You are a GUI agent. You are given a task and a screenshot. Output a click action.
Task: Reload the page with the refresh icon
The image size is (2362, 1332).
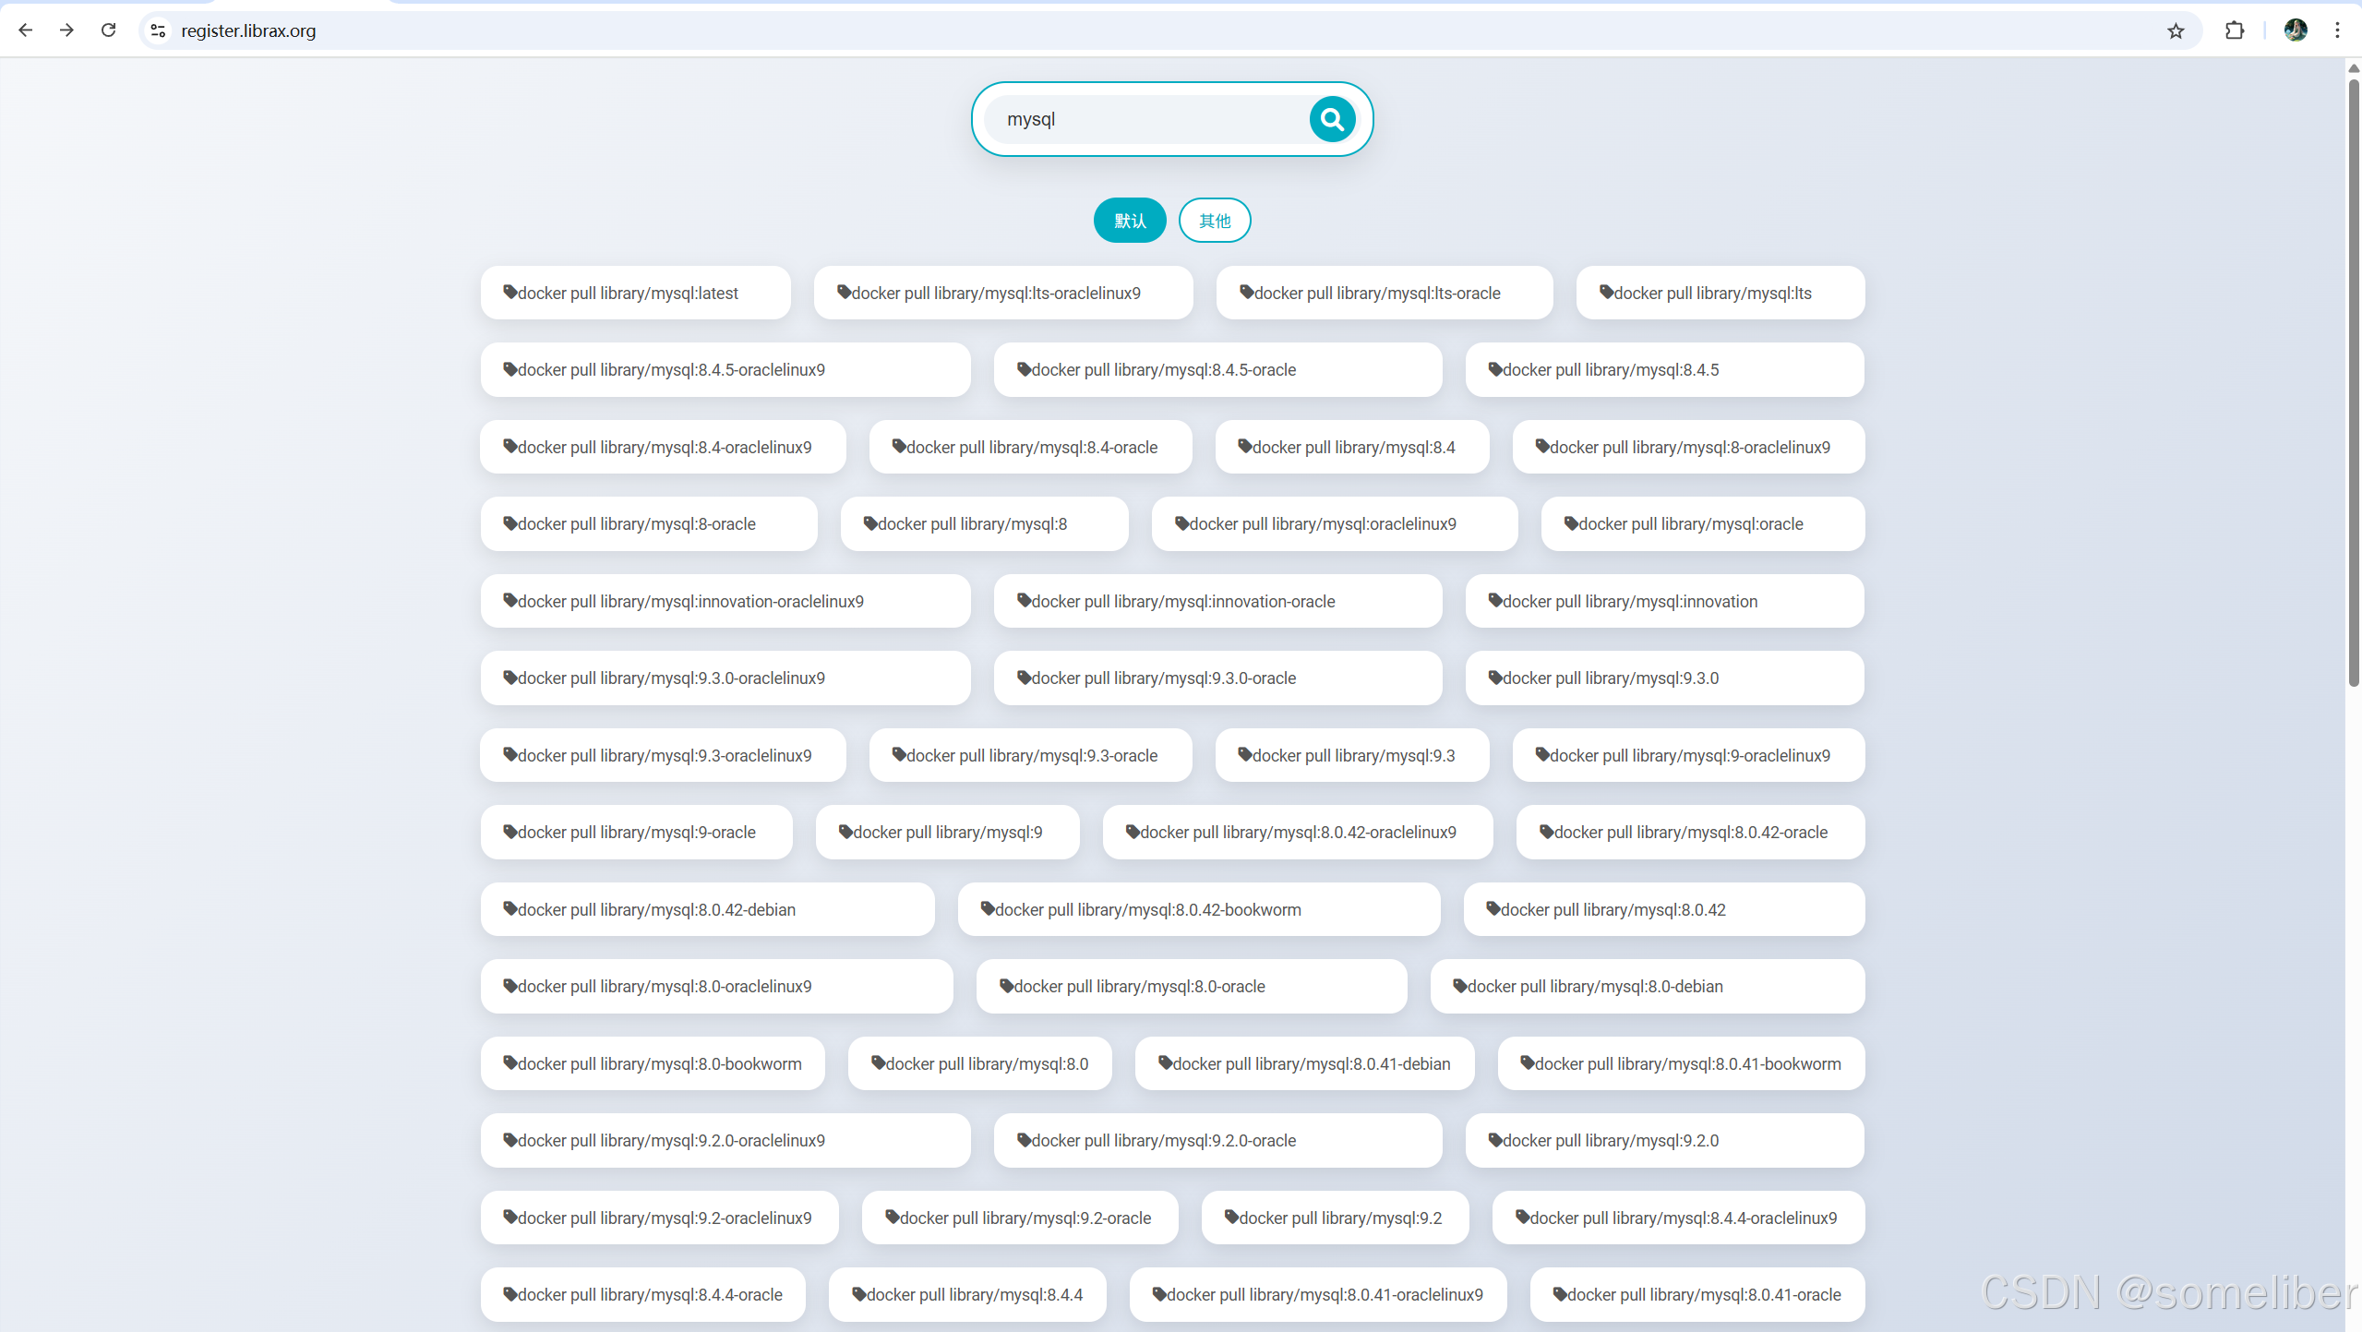[x=108, y=30]
